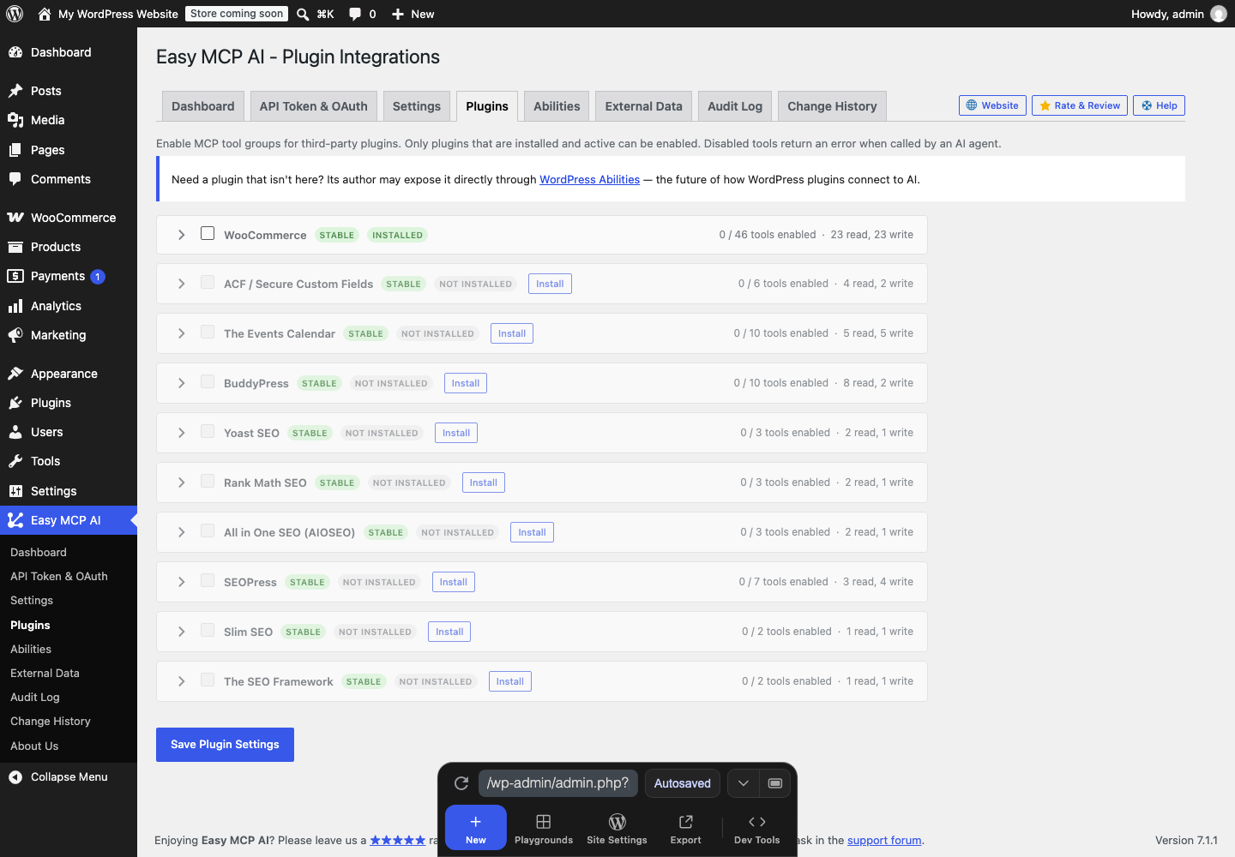1235x857 pixels.
Task: Toggle the BuddyPress checkbox
Action: pos(208,381)
